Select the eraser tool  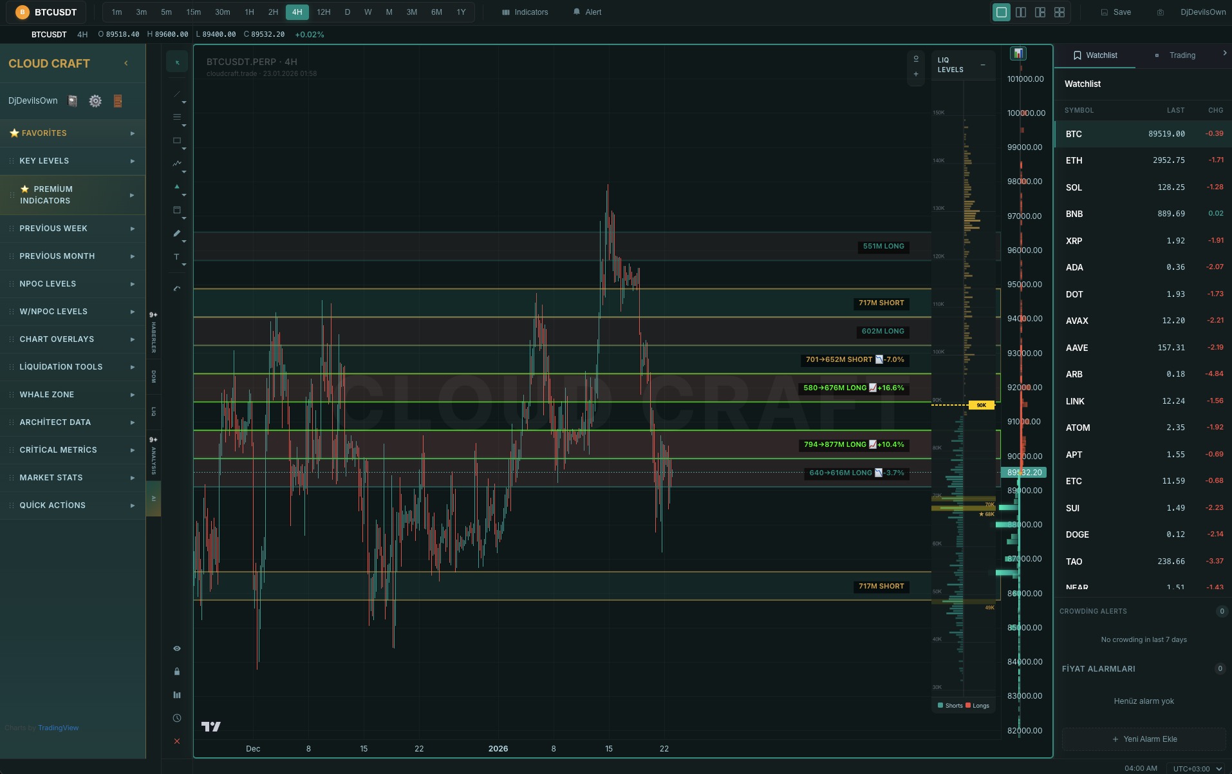click(177, 288)
